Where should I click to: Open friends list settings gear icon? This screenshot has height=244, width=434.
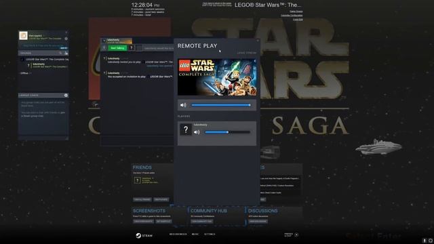coord(66,39)
